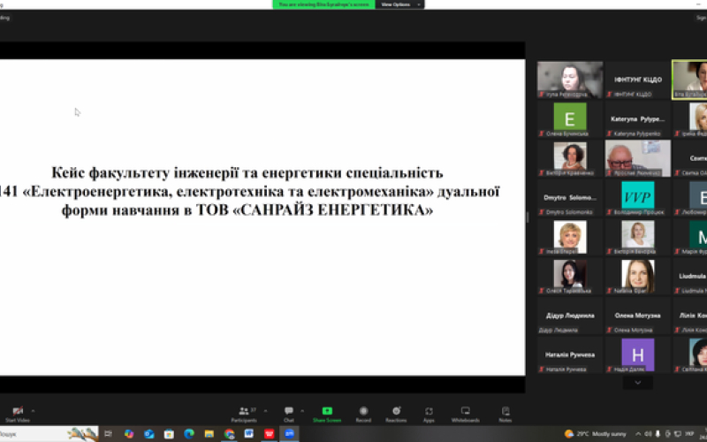Image resolution: width=707 pixels, height=442 pixels.
Task: Click the muted mic icon on Dmytro Solomonko tile
Action: coord(542,212)
